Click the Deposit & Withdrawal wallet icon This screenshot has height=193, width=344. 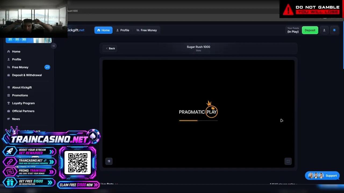pos(9,75)
